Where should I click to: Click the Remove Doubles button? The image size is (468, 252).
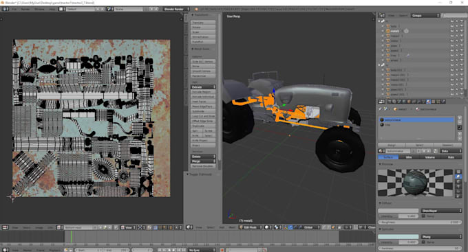[x=203, y=166]
